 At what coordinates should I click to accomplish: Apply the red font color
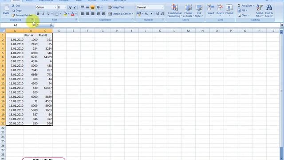click(73, 14)
